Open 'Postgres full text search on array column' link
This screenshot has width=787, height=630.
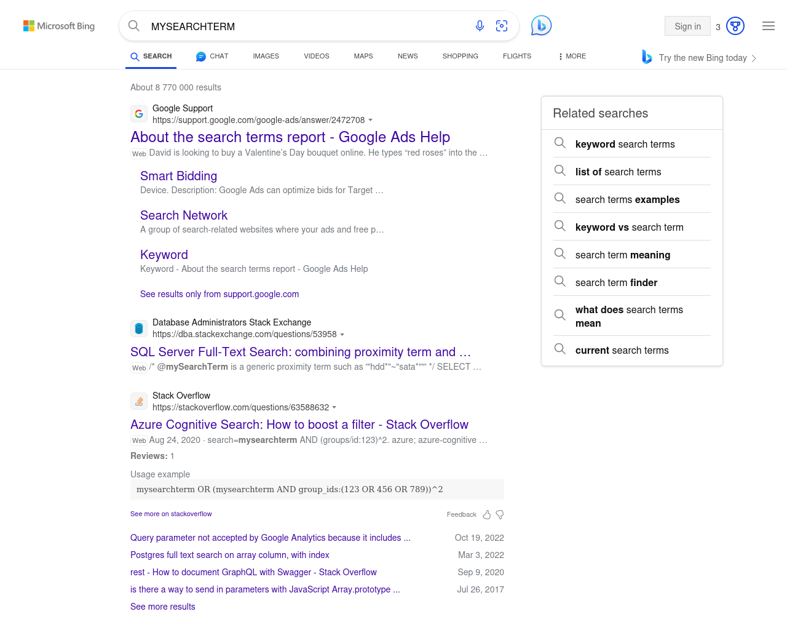tap(230, 555)
